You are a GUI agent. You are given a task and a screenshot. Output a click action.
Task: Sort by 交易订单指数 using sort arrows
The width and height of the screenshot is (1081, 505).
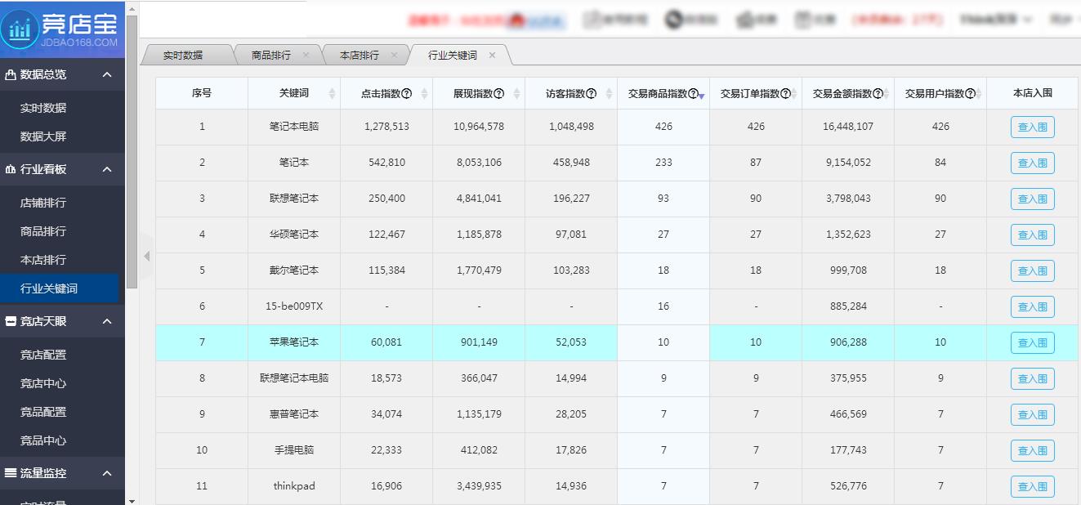[793, 94]
